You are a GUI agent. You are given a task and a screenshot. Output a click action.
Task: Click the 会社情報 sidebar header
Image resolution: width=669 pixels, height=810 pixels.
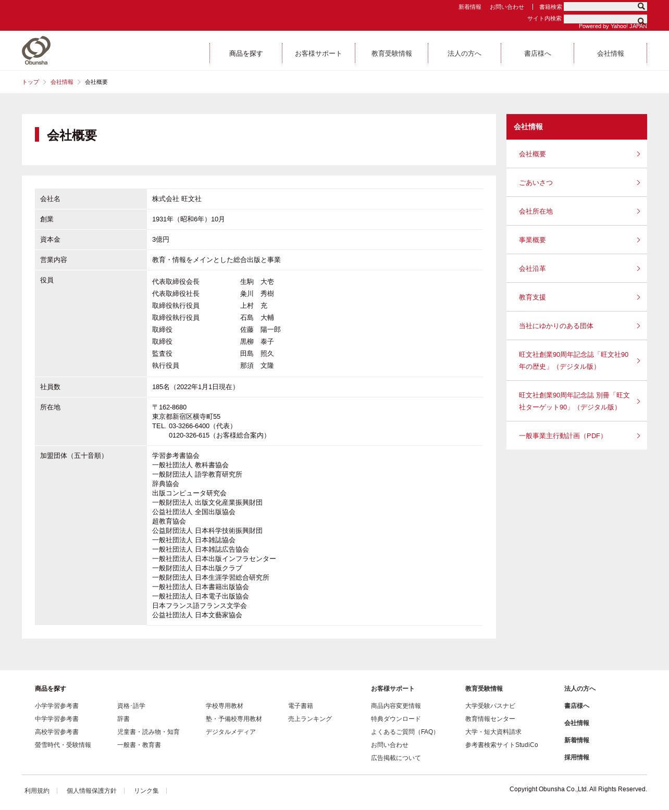[x=577, y=127]
